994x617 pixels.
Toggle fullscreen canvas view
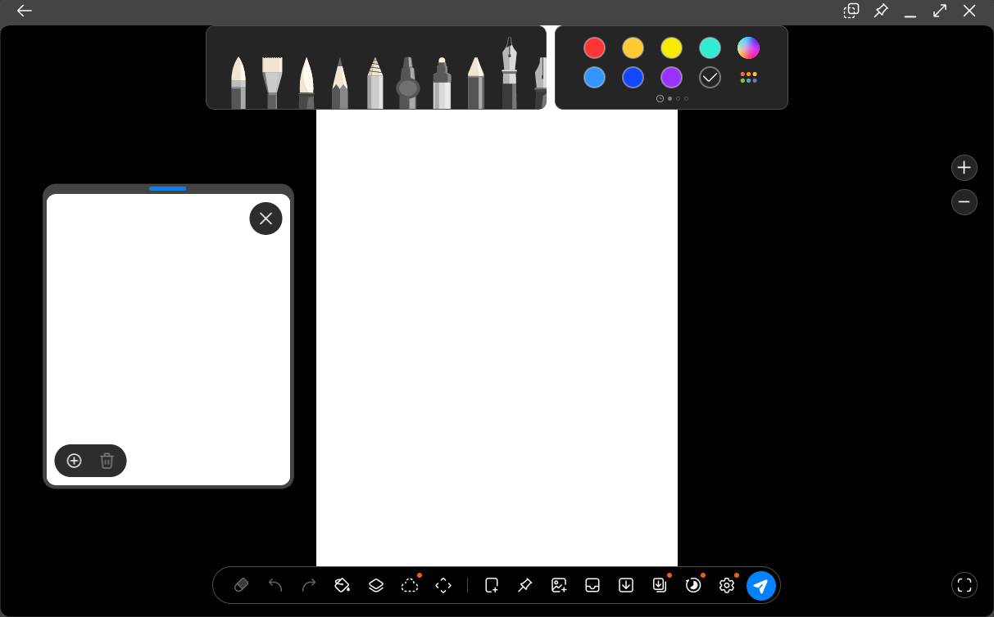[964, 585]
